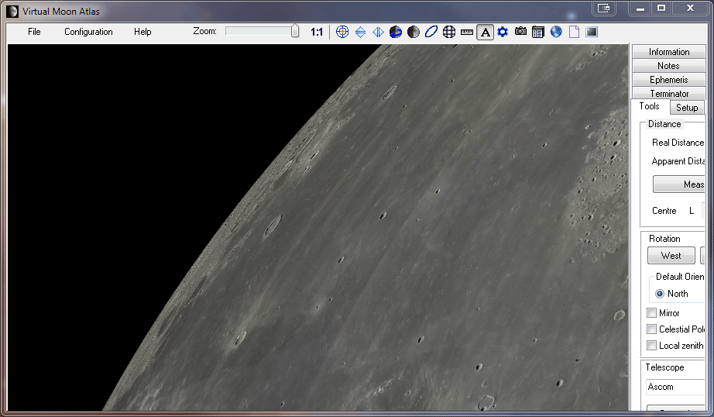The width and height of the screenshot is (714, 417).
Task: Open the calendar toolbar icon
Action: (x=538, y=32)
